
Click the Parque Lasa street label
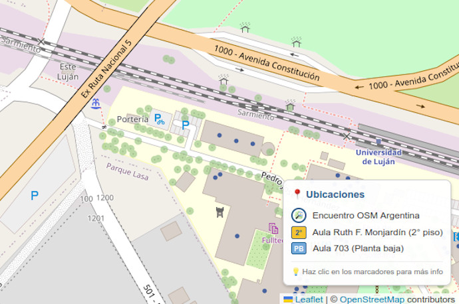coord(127,172)
